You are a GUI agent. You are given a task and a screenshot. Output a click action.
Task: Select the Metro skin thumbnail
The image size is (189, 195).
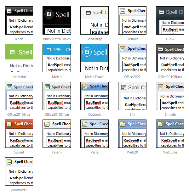tap(57, 58)
